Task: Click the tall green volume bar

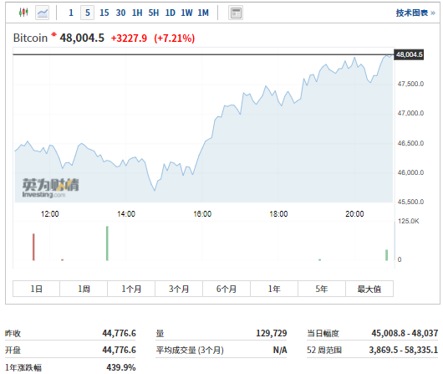Action: click(107, 243)
